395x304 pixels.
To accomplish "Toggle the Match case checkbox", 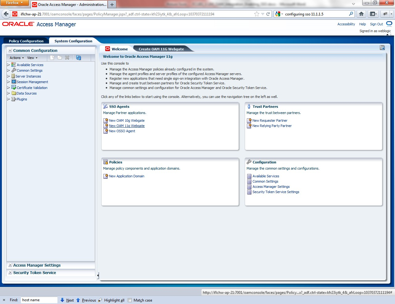I will [x=130, y=300].
